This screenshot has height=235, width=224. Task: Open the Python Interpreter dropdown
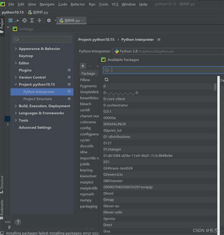168,51
